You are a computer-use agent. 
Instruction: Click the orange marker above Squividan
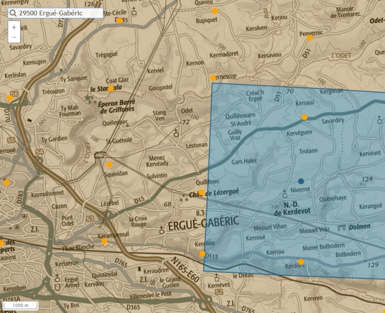pos(109,165)
